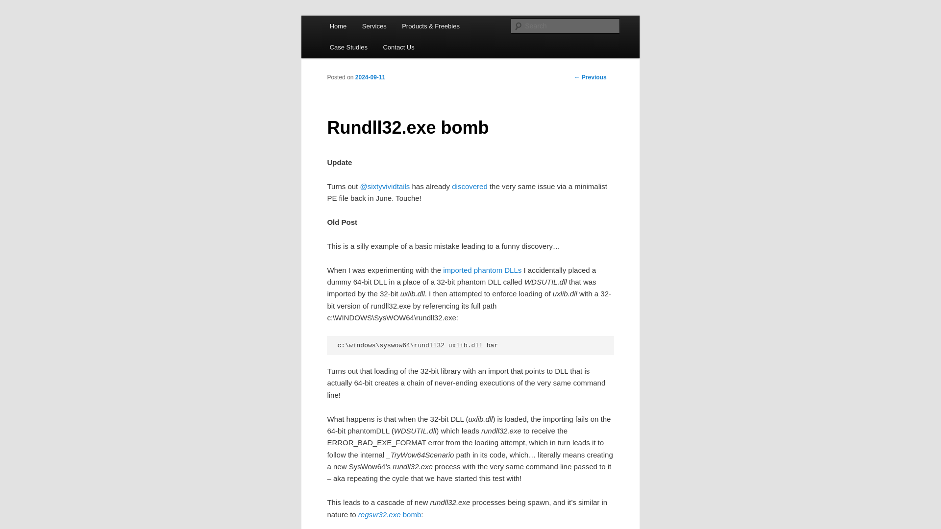Click the Products & Freebies menu item
This screenshot has height=529, width=941.
430,26
